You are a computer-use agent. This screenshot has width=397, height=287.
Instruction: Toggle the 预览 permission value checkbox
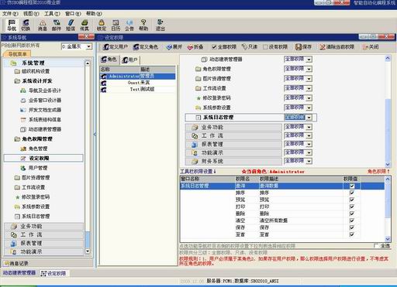click(352, 200)
